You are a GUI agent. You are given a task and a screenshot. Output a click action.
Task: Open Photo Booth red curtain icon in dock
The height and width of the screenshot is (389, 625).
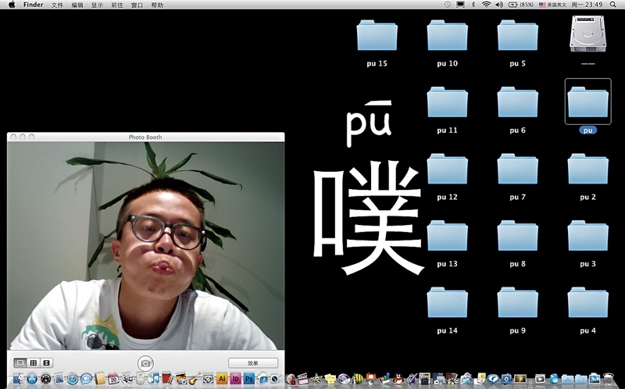pyautogui.click(x=167, y=379)
